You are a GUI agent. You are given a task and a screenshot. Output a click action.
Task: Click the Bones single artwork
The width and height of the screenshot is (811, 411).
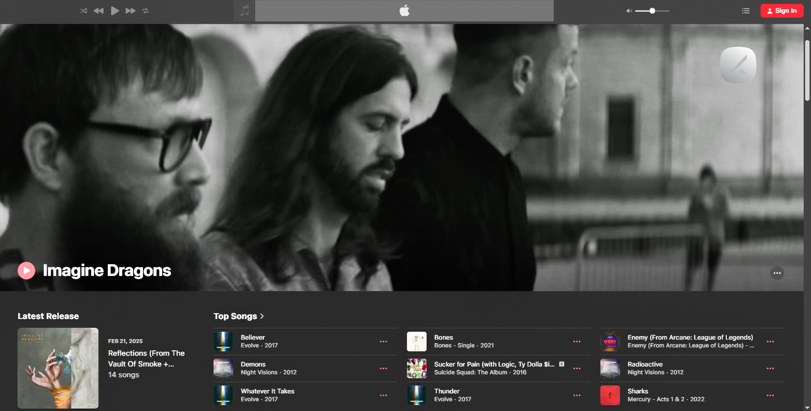[417, 342]
